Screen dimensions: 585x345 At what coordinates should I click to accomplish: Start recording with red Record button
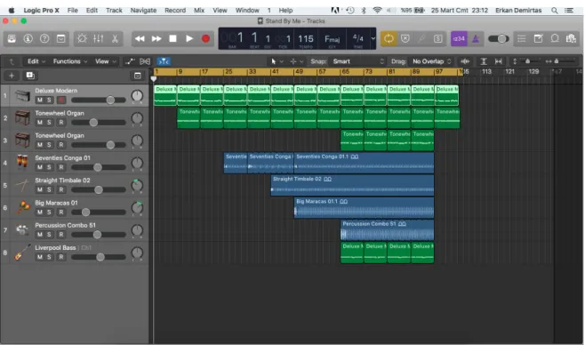[x=205, y=38]
